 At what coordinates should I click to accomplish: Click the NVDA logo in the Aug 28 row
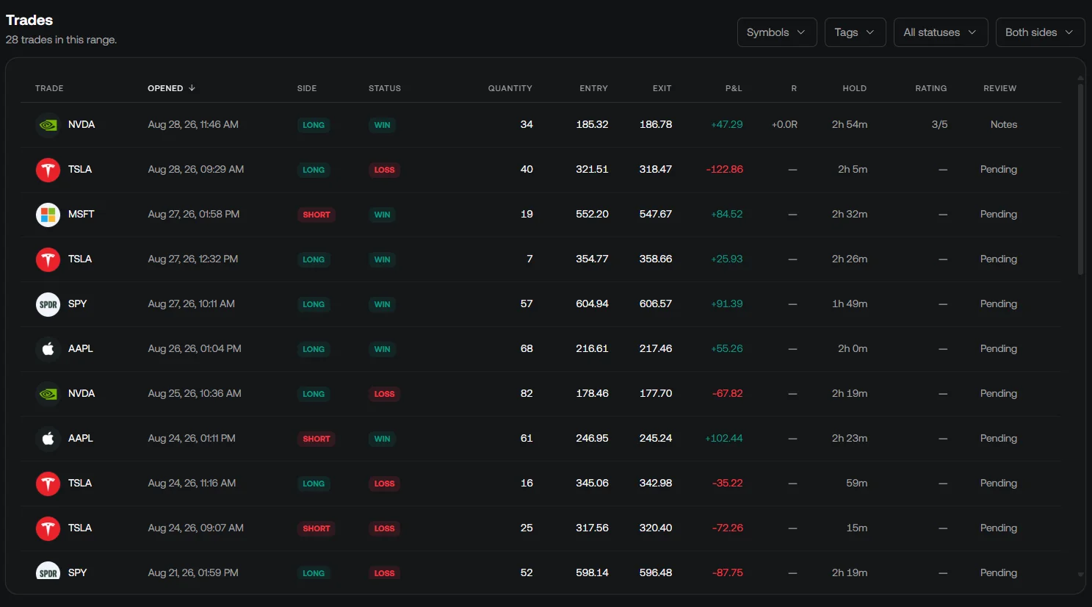tap(48, 125)
